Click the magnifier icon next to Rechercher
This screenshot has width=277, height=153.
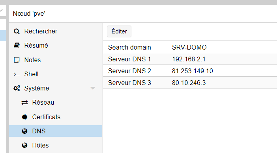pyautogui.click(x=17, y=31)
